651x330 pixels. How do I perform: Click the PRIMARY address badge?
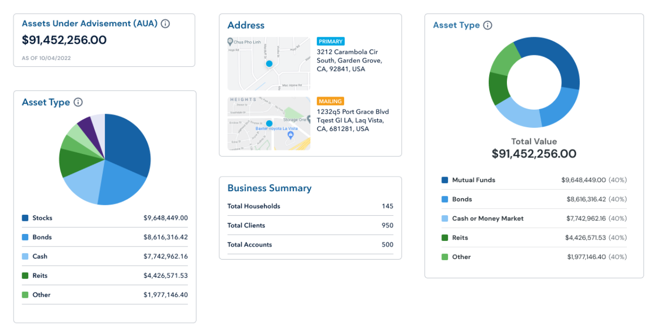331,41
